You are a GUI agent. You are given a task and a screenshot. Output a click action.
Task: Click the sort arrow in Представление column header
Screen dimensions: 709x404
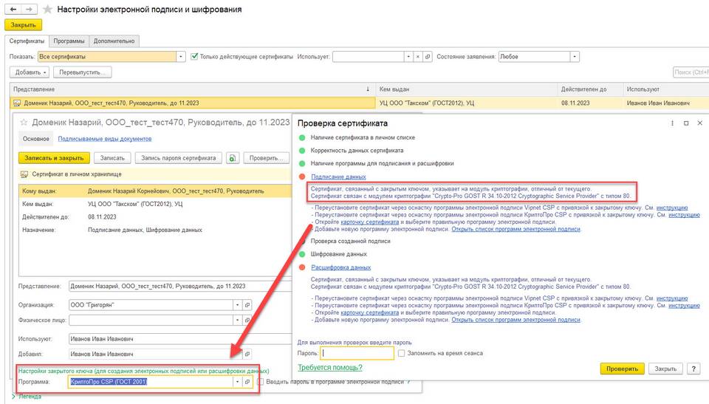tap(368, 89)
